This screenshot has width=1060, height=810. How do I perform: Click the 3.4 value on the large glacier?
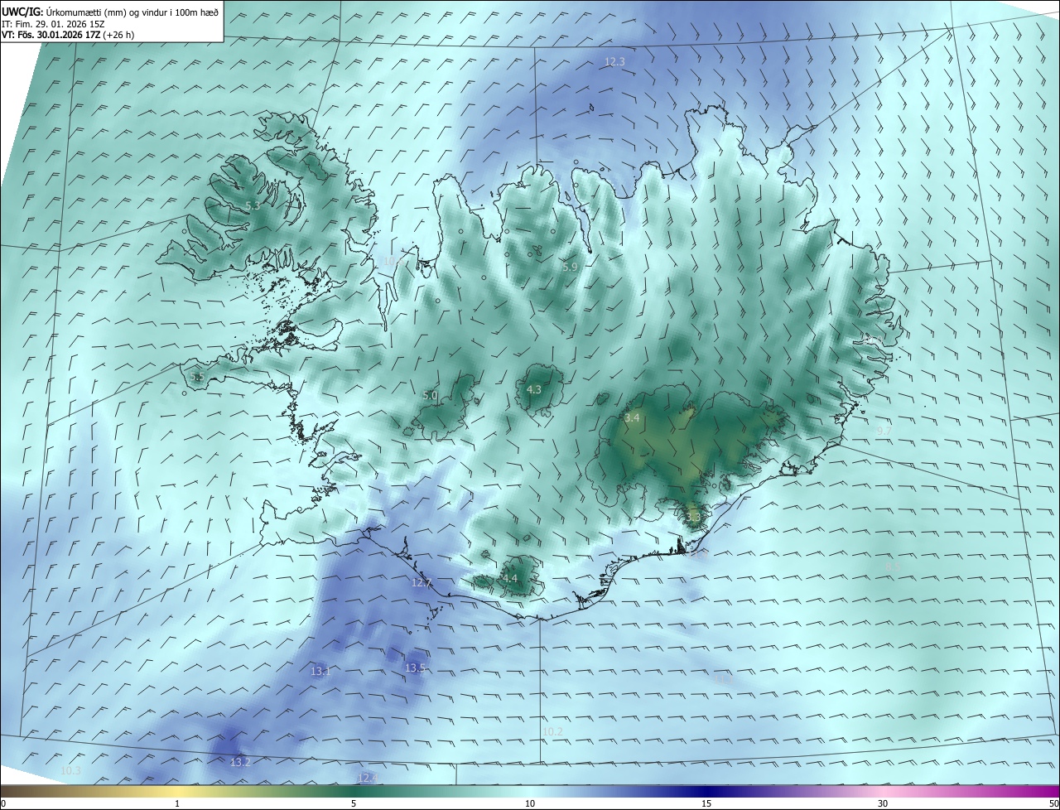tap(632, 418)
